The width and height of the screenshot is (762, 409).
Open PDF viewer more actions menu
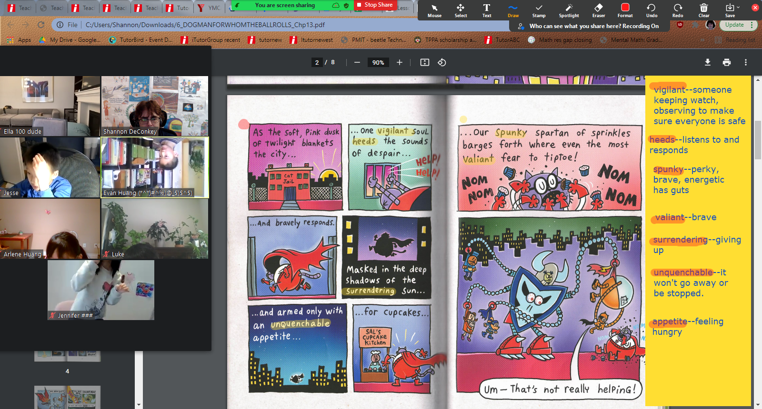click(746, 62)
